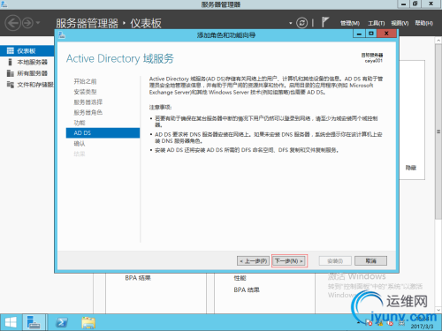
Task: Go to 安装类型 wizard step
Action: point(85,92)
